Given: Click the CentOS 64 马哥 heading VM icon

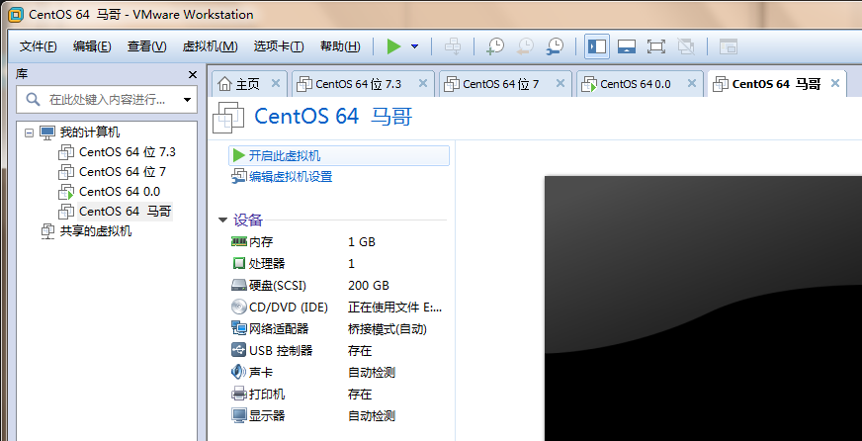Looking at the screenshot, I should click(x=228, y=117).
